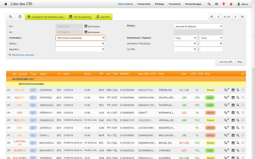255x159 pixels.
Task: Open the Type(s) Tous dropdown
Action: pos(211,38)
